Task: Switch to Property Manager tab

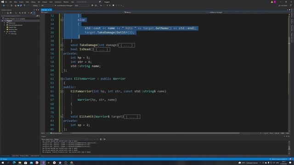Action: click(24, 156)
